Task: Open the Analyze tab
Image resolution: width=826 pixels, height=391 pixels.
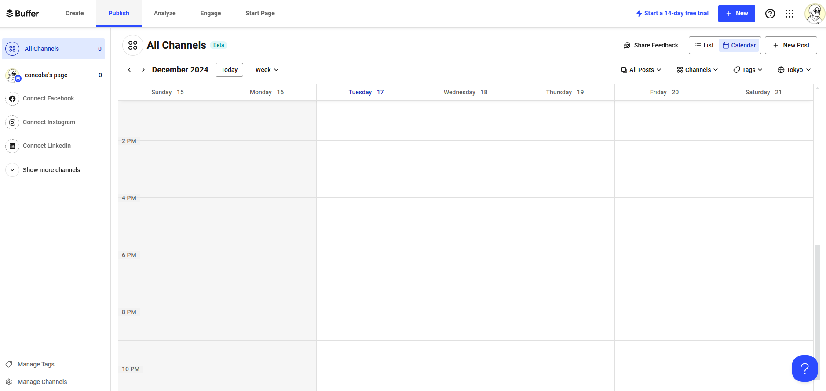Action: tap(164, 13)
